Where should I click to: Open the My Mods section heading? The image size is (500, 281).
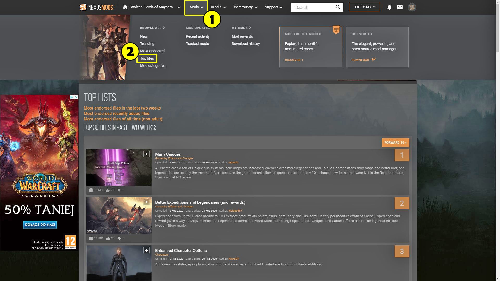coord(241,28)
